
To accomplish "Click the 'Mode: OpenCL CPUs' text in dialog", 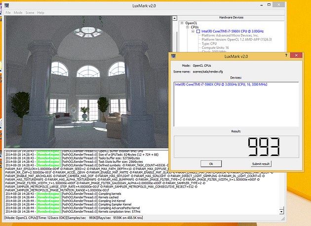I will [196, 66].
